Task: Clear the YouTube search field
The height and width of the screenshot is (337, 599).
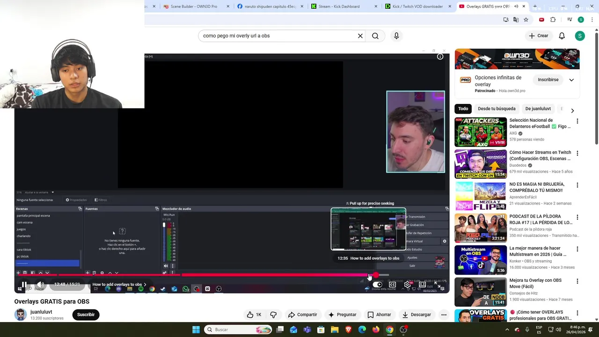Action: coord(360,36)
